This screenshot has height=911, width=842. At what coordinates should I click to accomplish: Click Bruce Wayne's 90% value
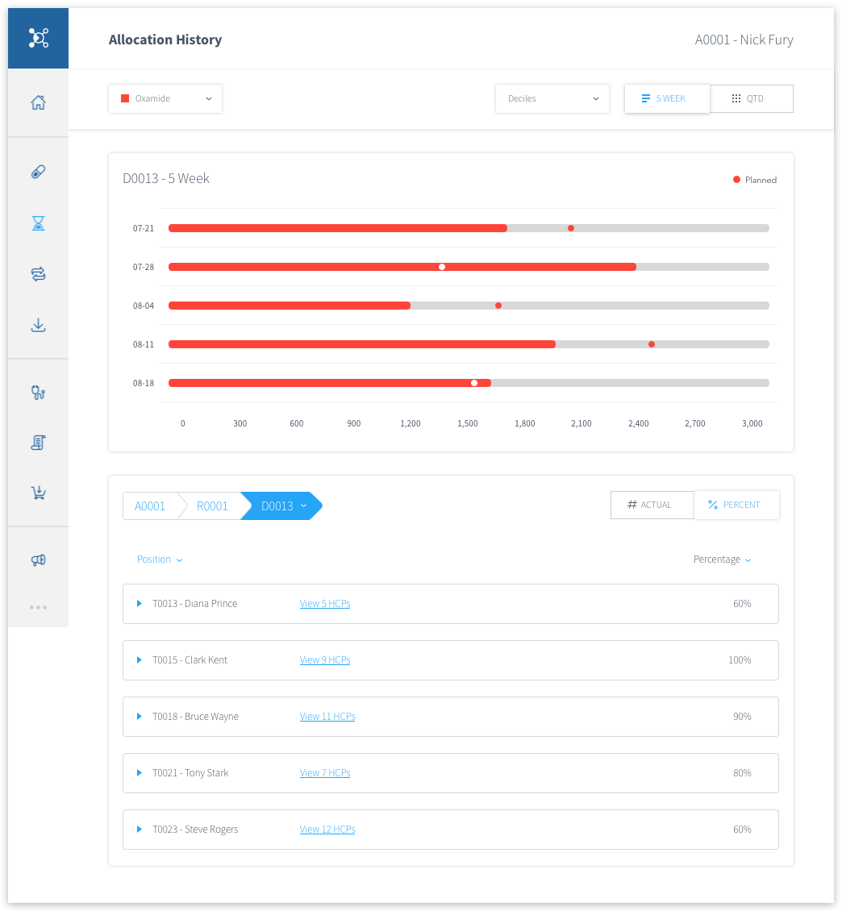pyautogui.click(x=742, y=717)
